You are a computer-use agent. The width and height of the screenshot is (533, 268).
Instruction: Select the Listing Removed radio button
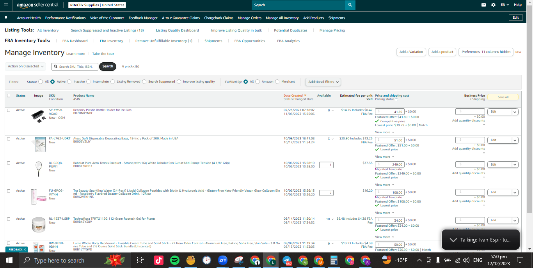click(x=113, y=82)
